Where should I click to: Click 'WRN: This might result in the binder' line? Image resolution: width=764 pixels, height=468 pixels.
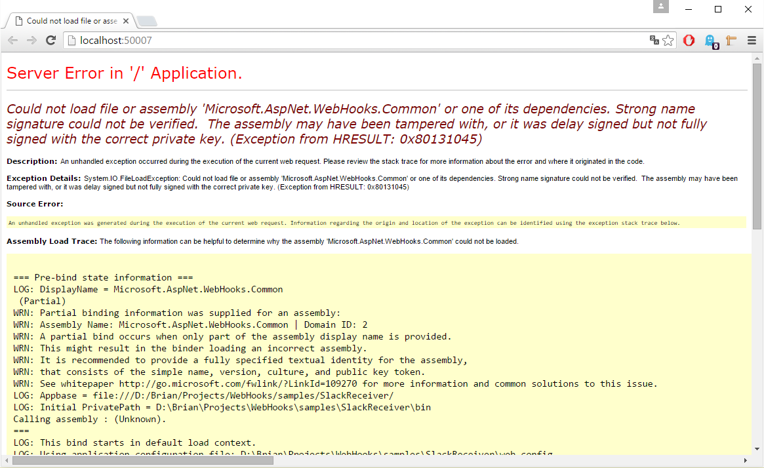(x=190, y=348)
